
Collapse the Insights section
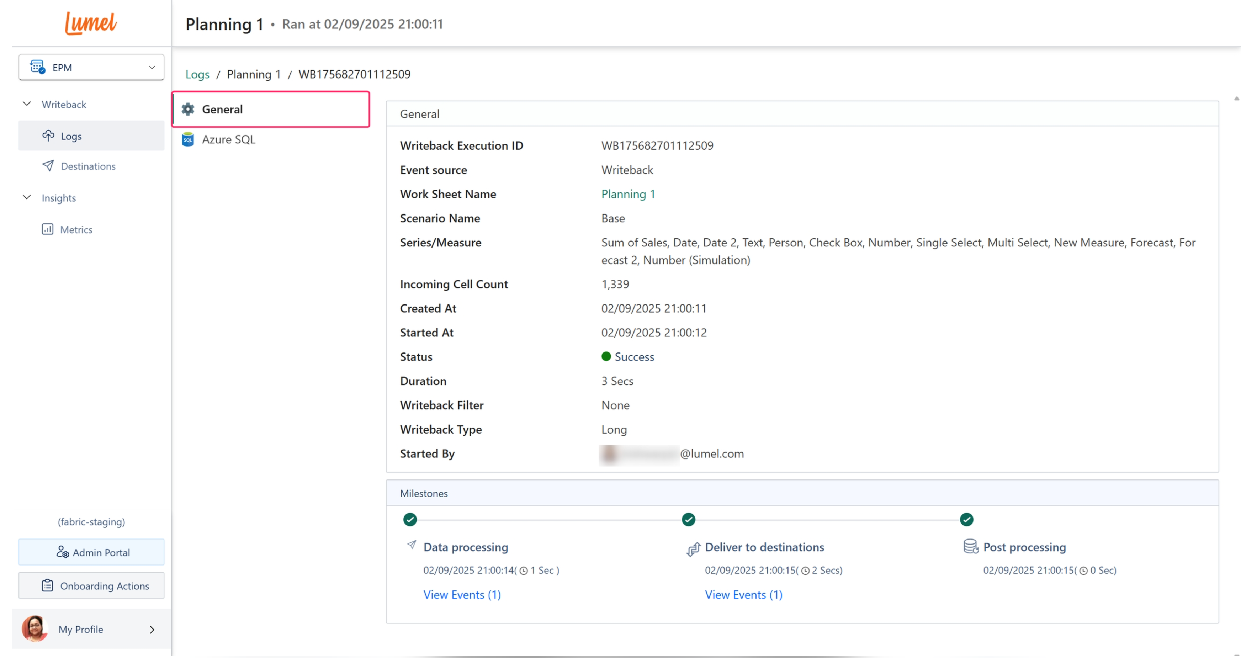[27, 197]
